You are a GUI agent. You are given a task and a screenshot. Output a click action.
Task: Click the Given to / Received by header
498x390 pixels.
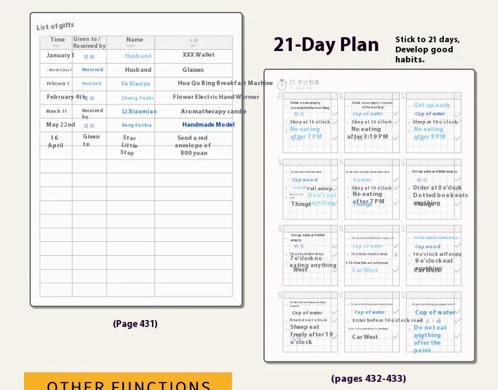pyautogui.click(x=90, y=42)
